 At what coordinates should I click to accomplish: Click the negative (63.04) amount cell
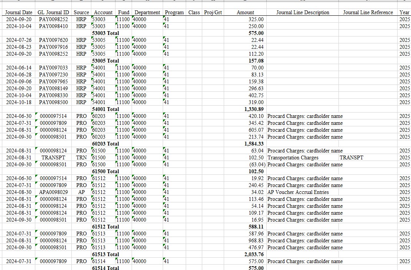254,164
